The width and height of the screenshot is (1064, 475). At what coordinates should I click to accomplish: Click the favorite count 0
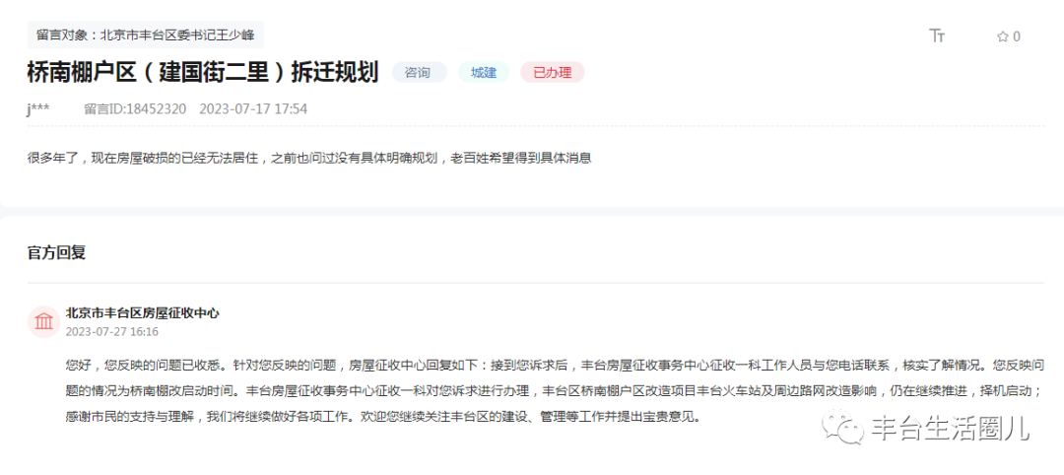1017,36
